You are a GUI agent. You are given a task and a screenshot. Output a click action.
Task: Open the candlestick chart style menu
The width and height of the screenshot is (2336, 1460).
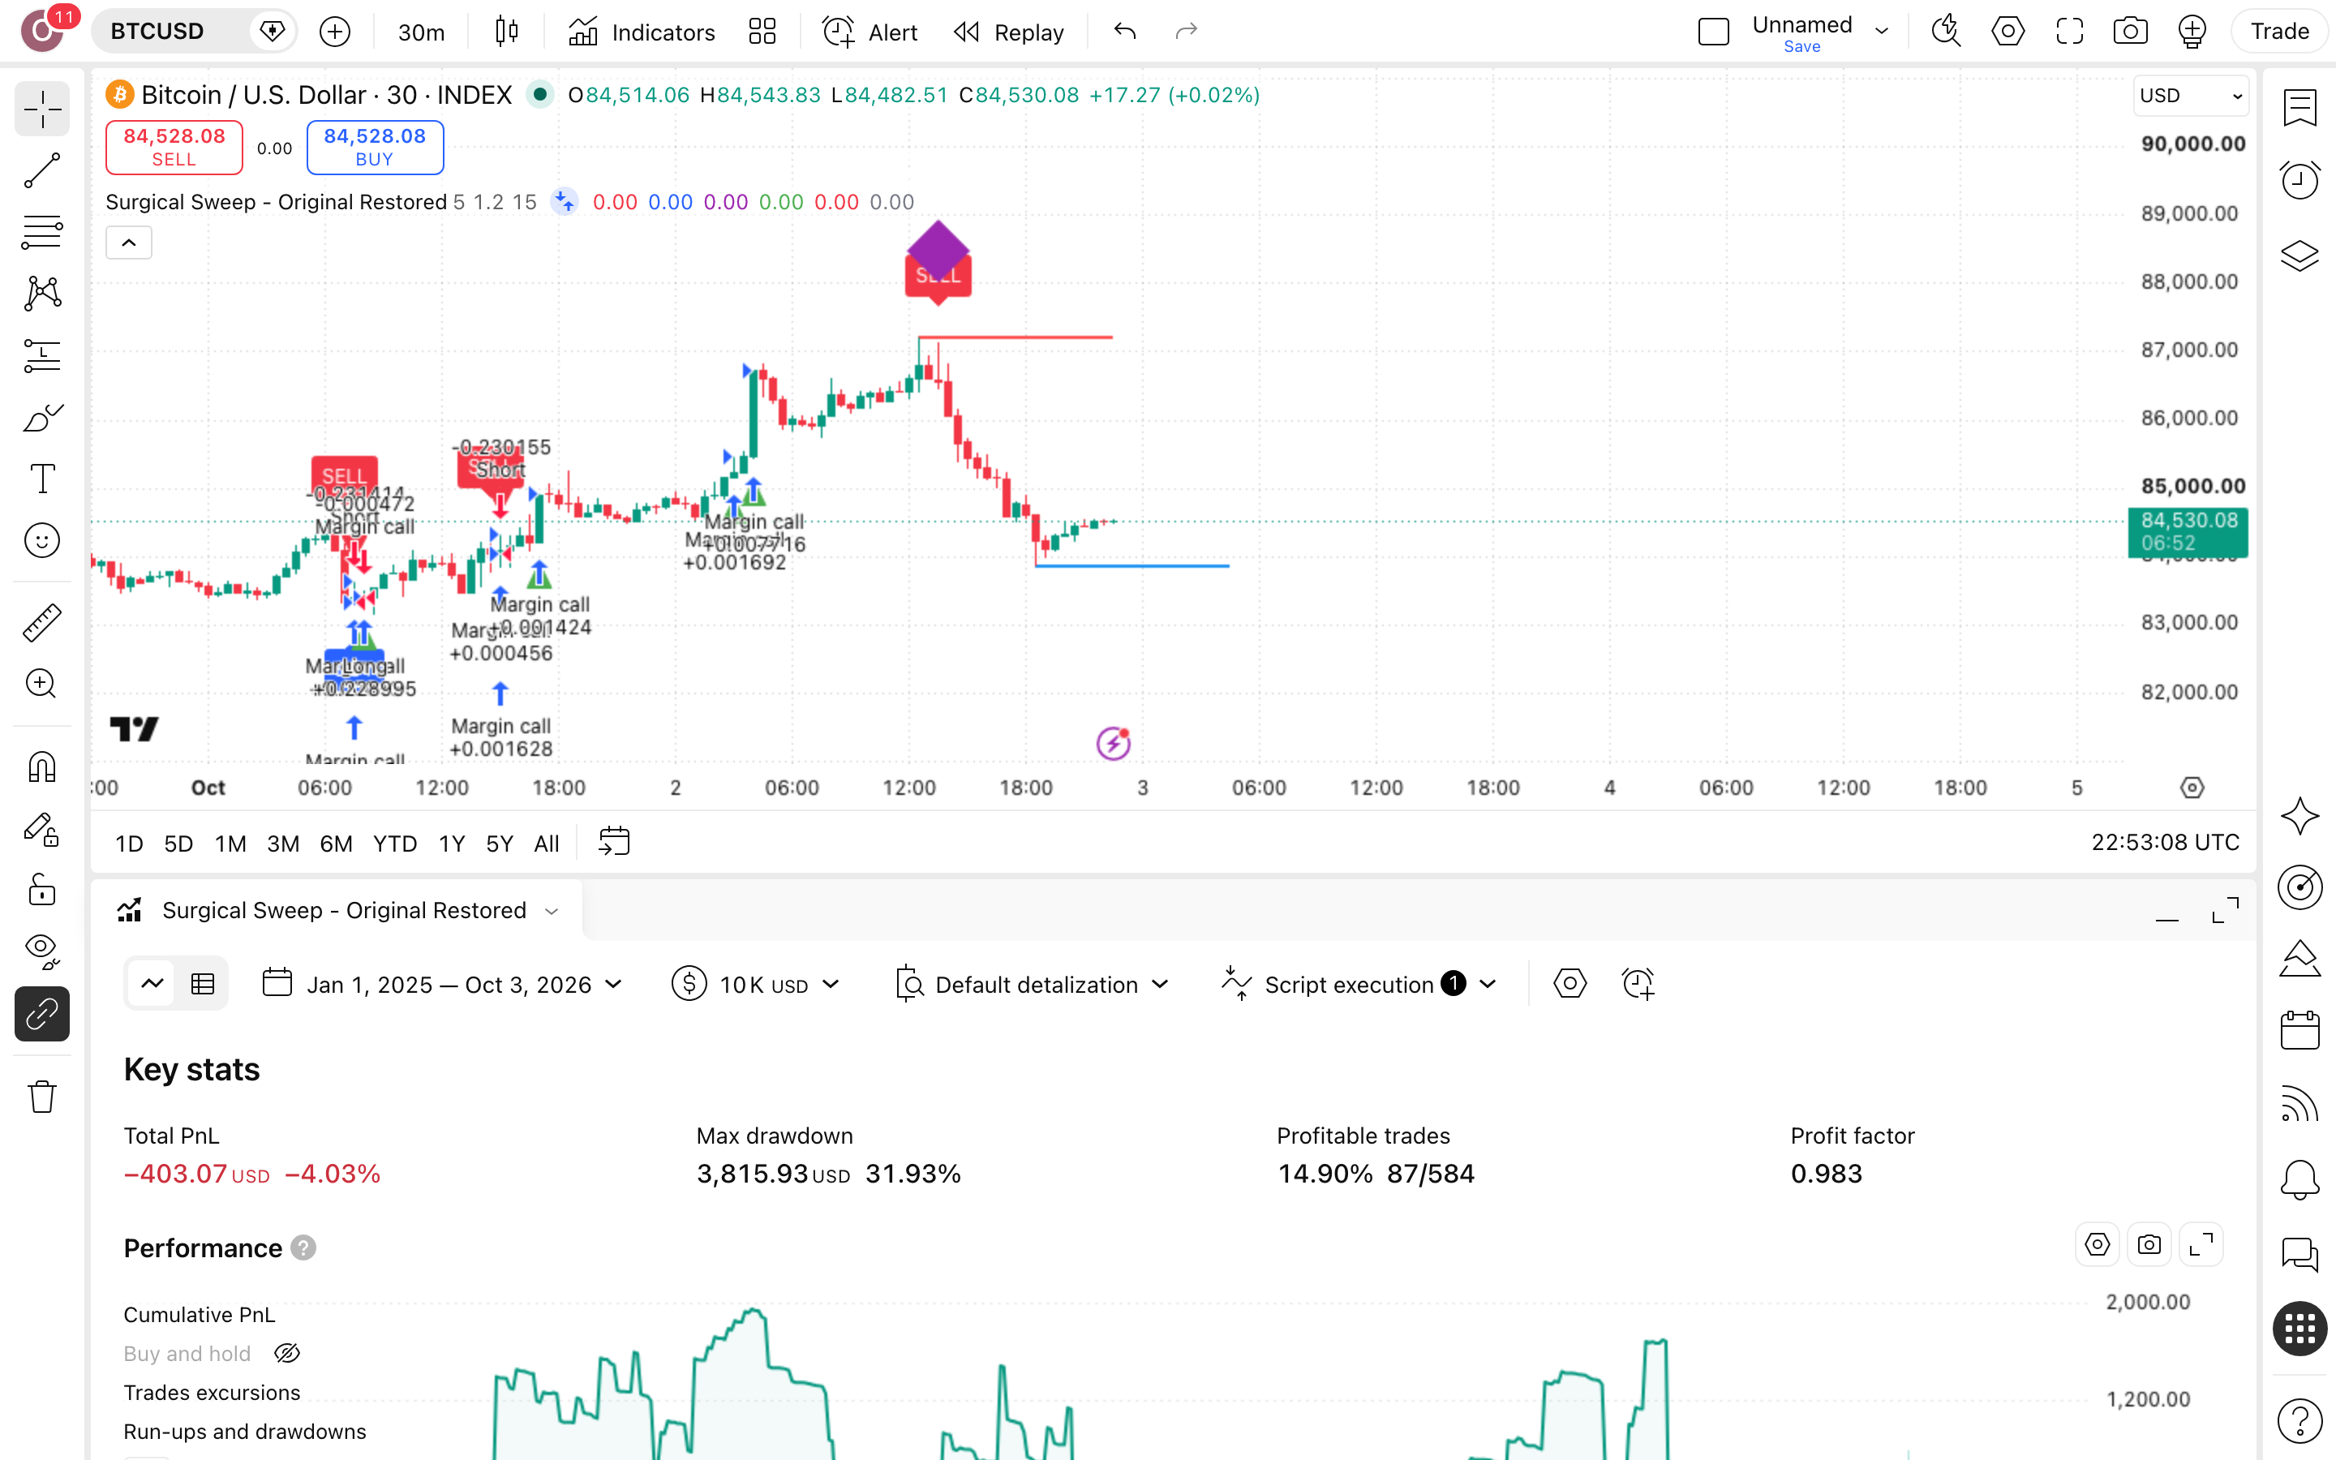tap(507, 32)
